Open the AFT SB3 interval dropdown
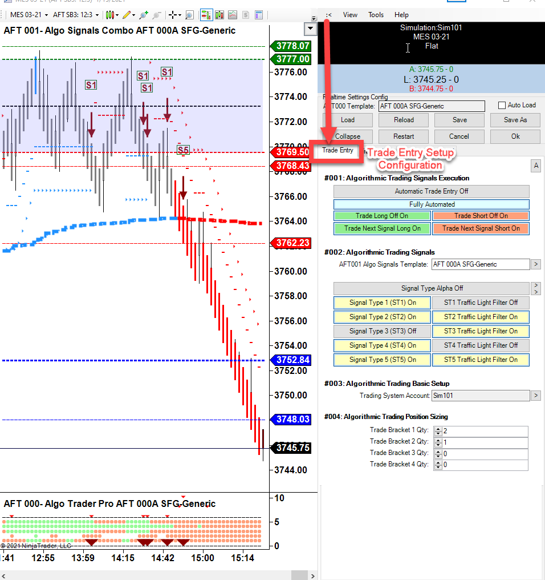Screen dimensions: 545x580 (x=75, y=15)
